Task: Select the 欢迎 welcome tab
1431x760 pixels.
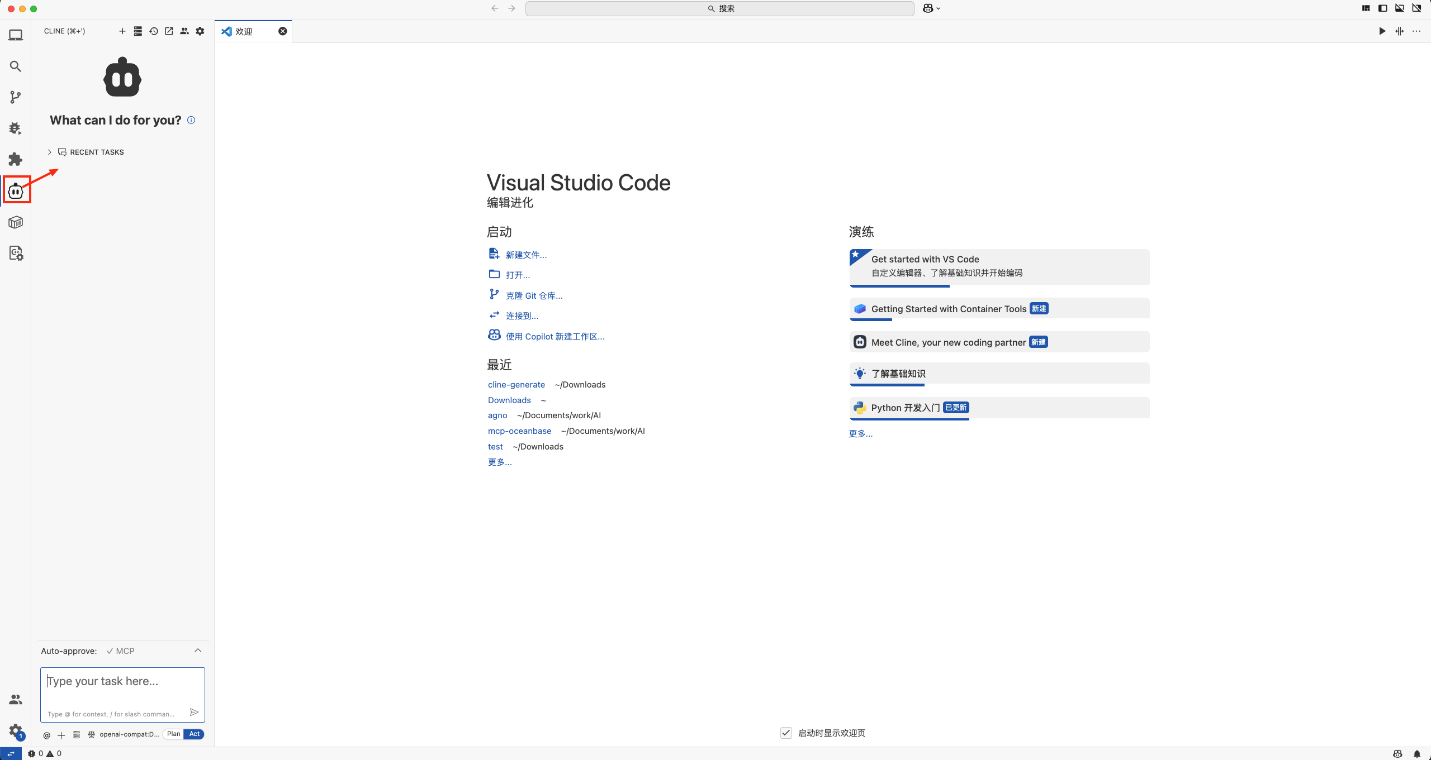Action: [x=244, y=32]
